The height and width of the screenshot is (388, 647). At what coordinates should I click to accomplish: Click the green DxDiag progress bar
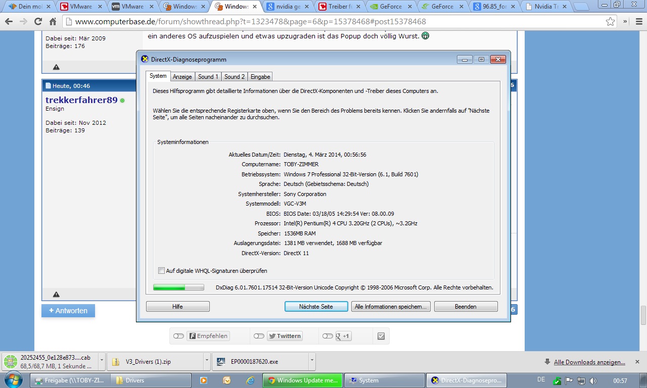[x=178, y=287]
